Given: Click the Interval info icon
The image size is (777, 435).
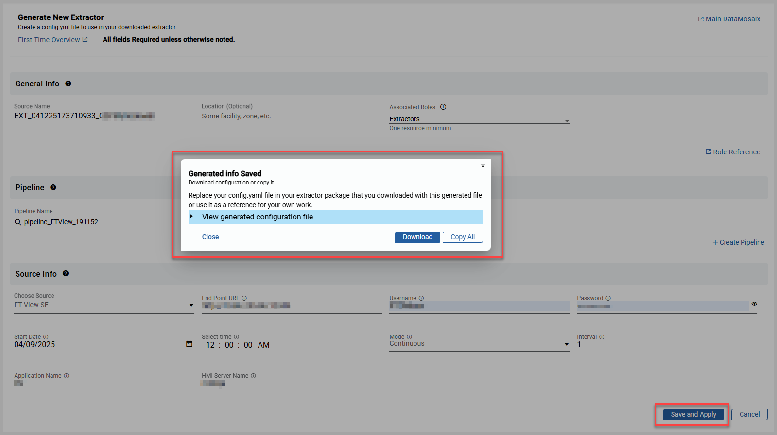Looking at the screenshot, I should click(602, 337).
